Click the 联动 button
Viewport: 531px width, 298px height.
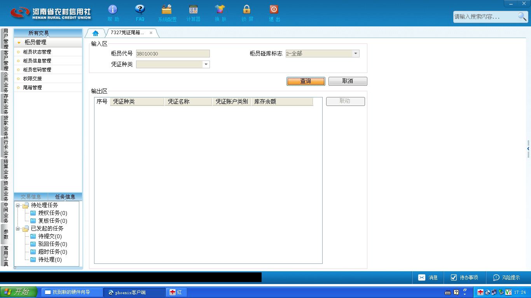(345, 101)
